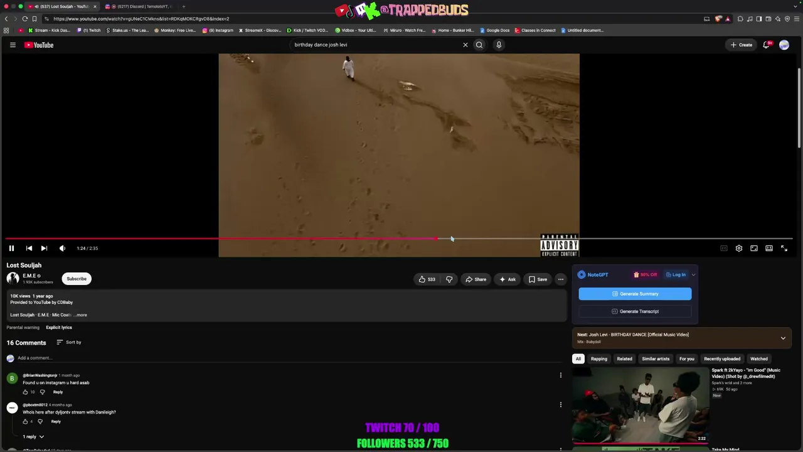Share the video
803x452 pixels.
pos(475,279)
